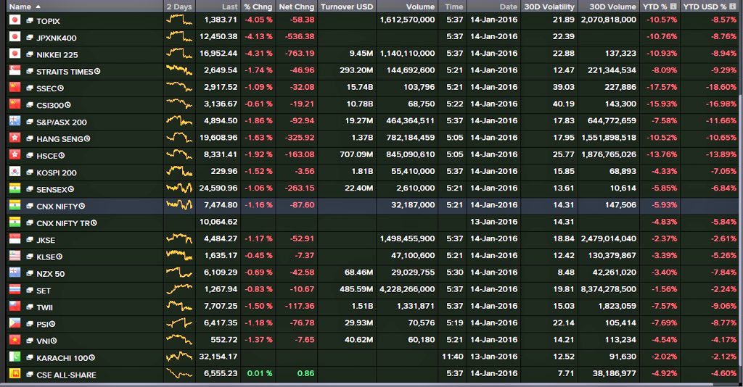Sort by the 30D Volatility column header
The height and width of the screenshot is (387, 743).
tap(549, 7)
